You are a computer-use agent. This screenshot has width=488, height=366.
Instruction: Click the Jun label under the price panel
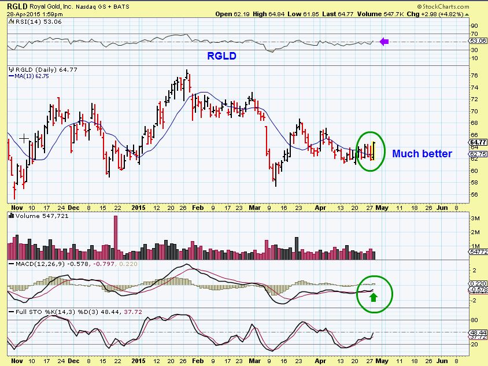[442, 208]
